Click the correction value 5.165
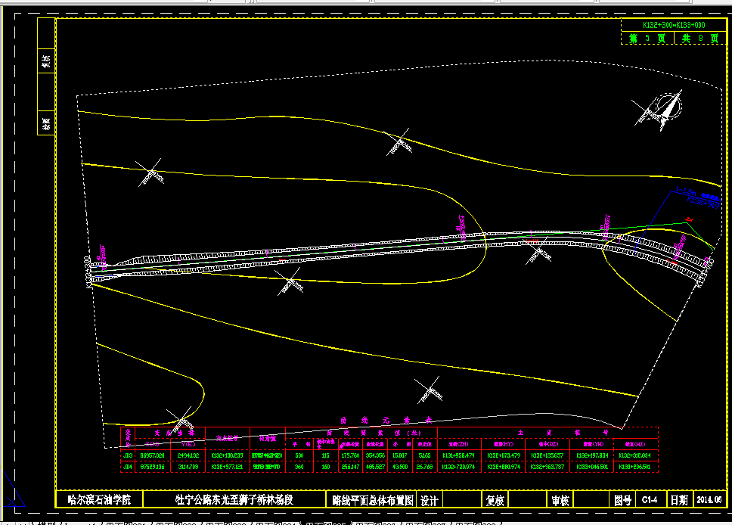Viewport: 732px width, 525px height. 425,455
